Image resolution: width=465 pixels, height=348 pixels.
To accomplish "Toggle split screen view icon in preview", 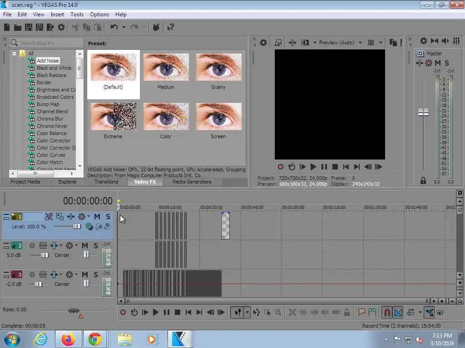I will pos(305,43).
